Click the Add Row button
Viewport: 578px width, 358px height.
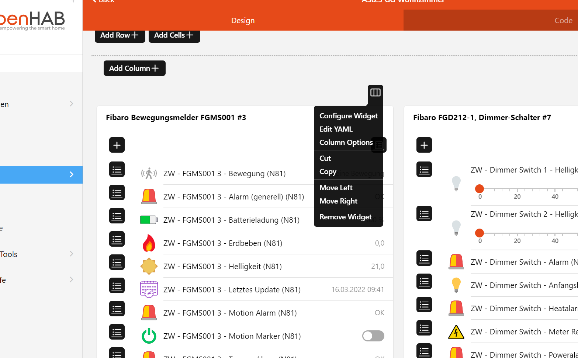coord(120,35)
